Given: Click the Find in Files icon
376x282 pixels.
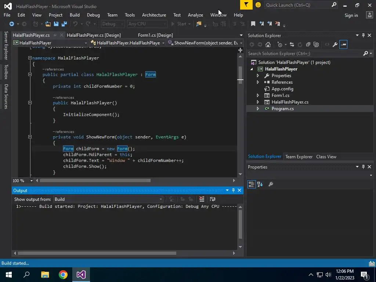Looking at the screenshot, I should pos(199,24).
